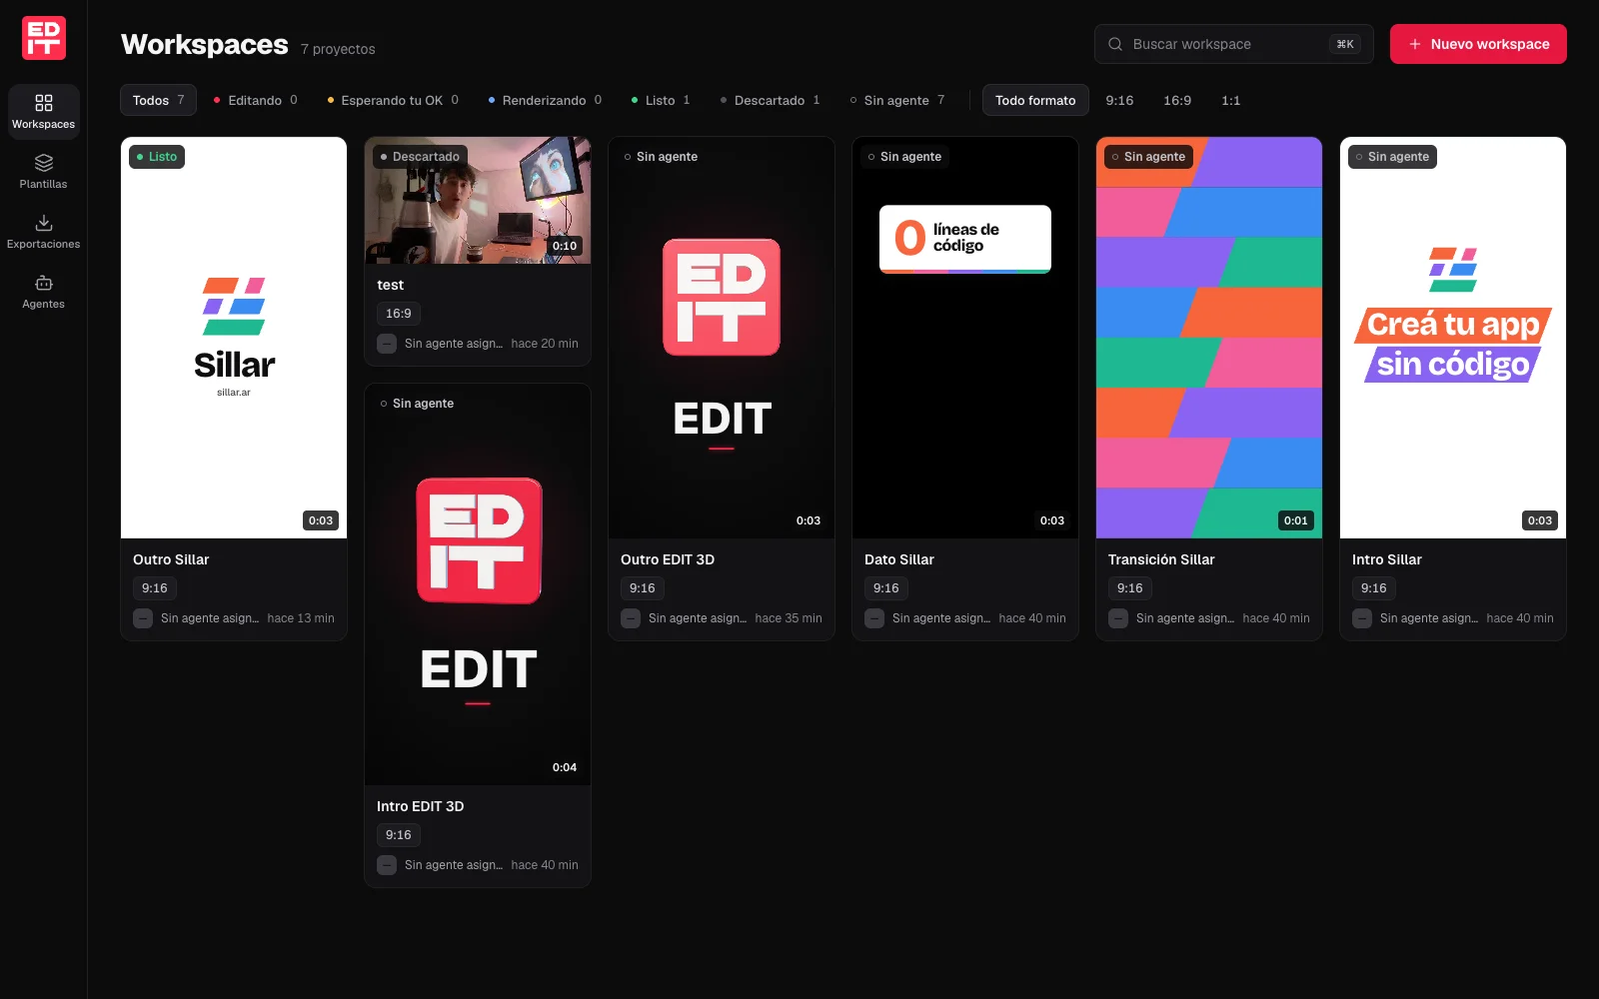Click agent avatar icon on Dato Sillar card
This screenshot has height=999, width=1599.
874,618
